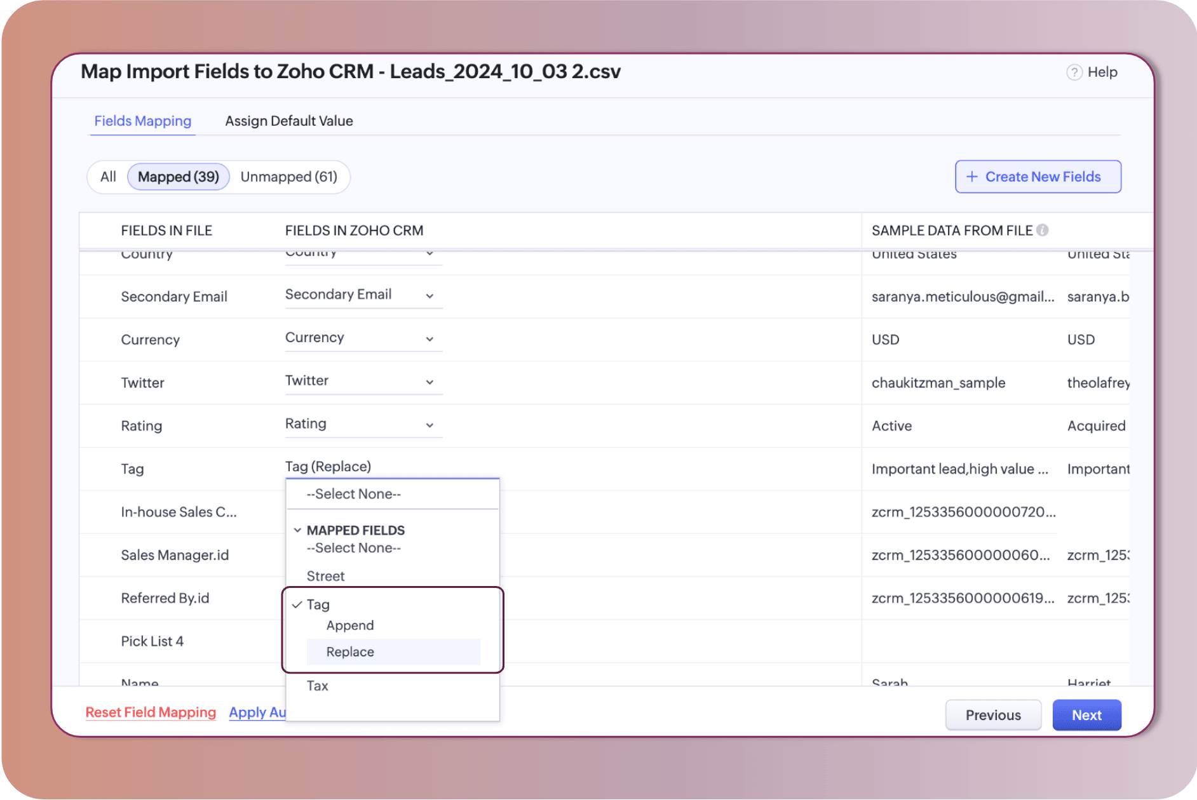The height and width of the screenshot is (800, 1197).
Task: Click the sample data info icon
Action: [1043, 230]
